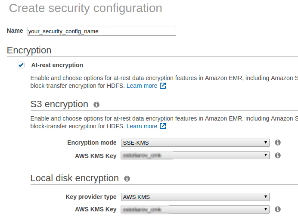The image size is (298, 220).
Task: Open Learn more link under At-rest encryption
Action: click(142, 86)
